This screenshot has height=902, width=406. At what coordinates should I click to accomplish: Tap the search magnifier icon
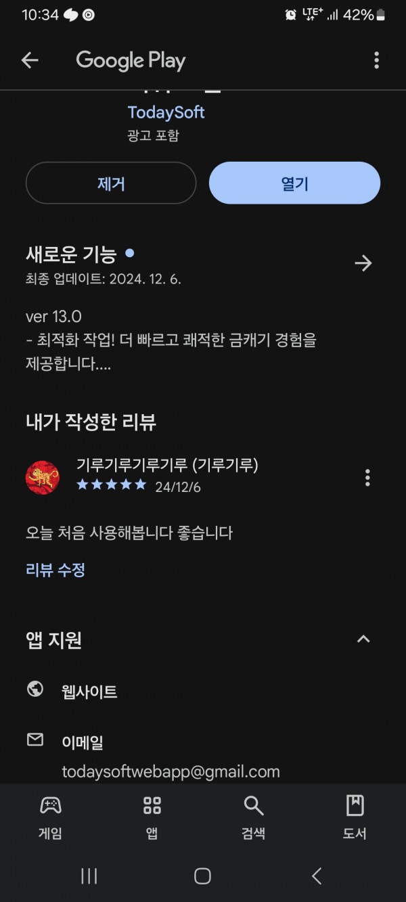coord(253,805)
